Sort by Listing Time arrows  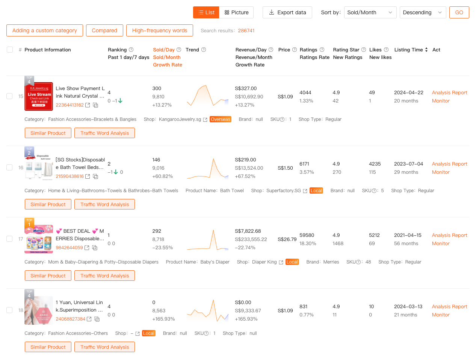click(x=426, y=50)
